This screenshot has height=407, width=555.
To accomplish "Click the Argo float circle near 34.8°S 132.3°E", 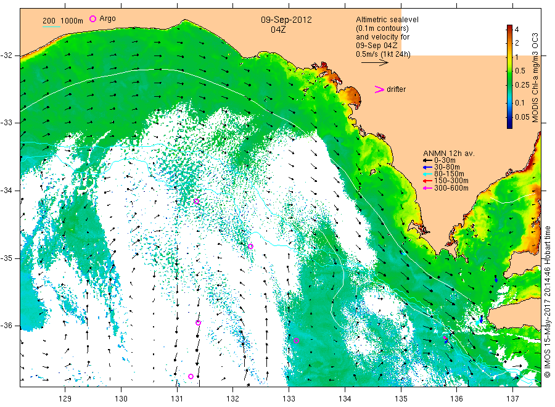I will click(x=250, y=246).
